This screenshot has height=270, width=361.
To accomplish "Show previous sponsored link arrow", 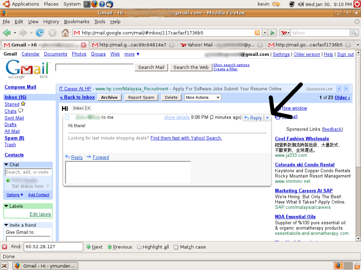I will [x=339, y=89].
